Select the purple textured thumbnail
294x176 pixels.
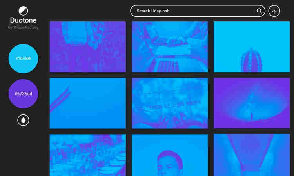(88, 47)
